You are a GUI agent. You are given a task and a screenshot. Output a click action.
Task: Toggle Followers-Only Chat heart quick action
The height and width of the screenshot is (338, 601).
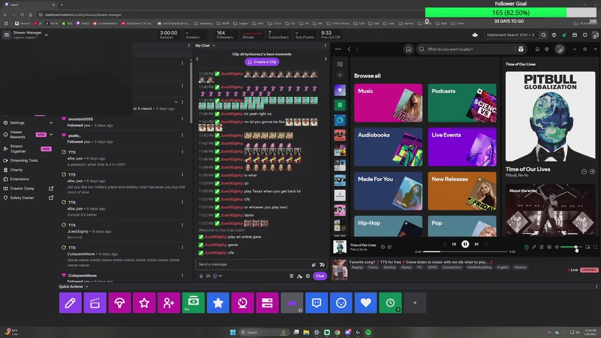[366, 303]
